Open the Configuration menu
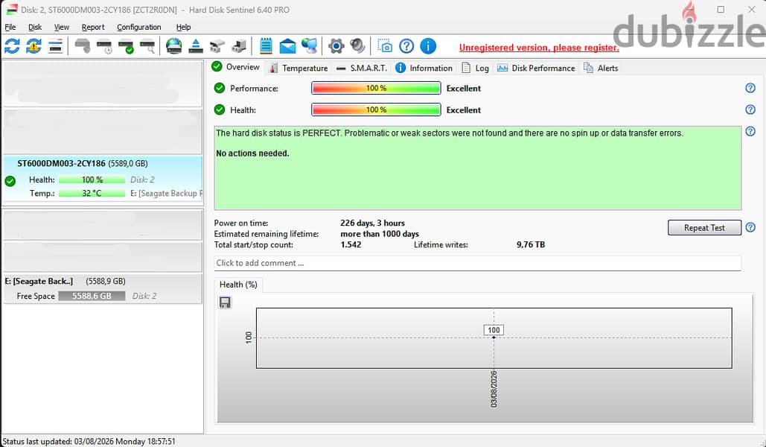Screen dimensions: 766x447 coord(138,27)
